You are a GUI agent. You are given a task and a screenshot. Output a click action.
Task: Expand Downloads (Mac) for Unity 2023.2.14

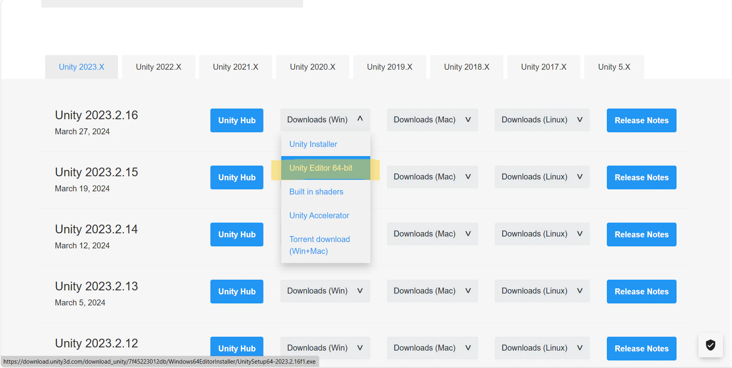point(433,234)
